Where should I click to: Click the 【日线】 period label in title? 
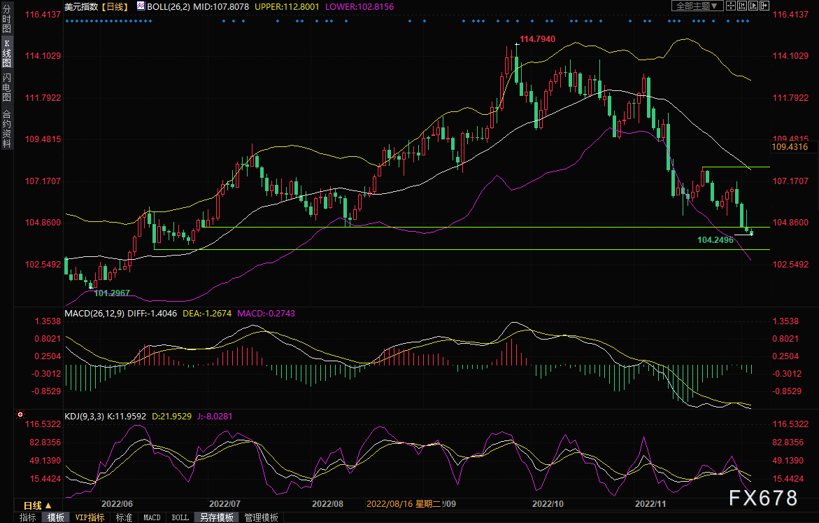114,6
